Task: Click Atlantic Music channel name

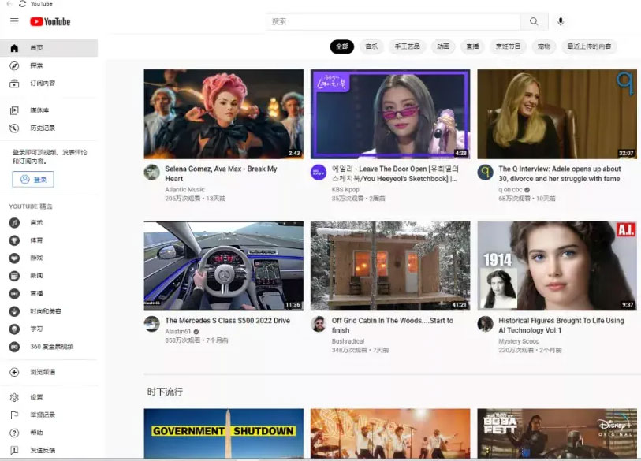Action: point(184,190)
